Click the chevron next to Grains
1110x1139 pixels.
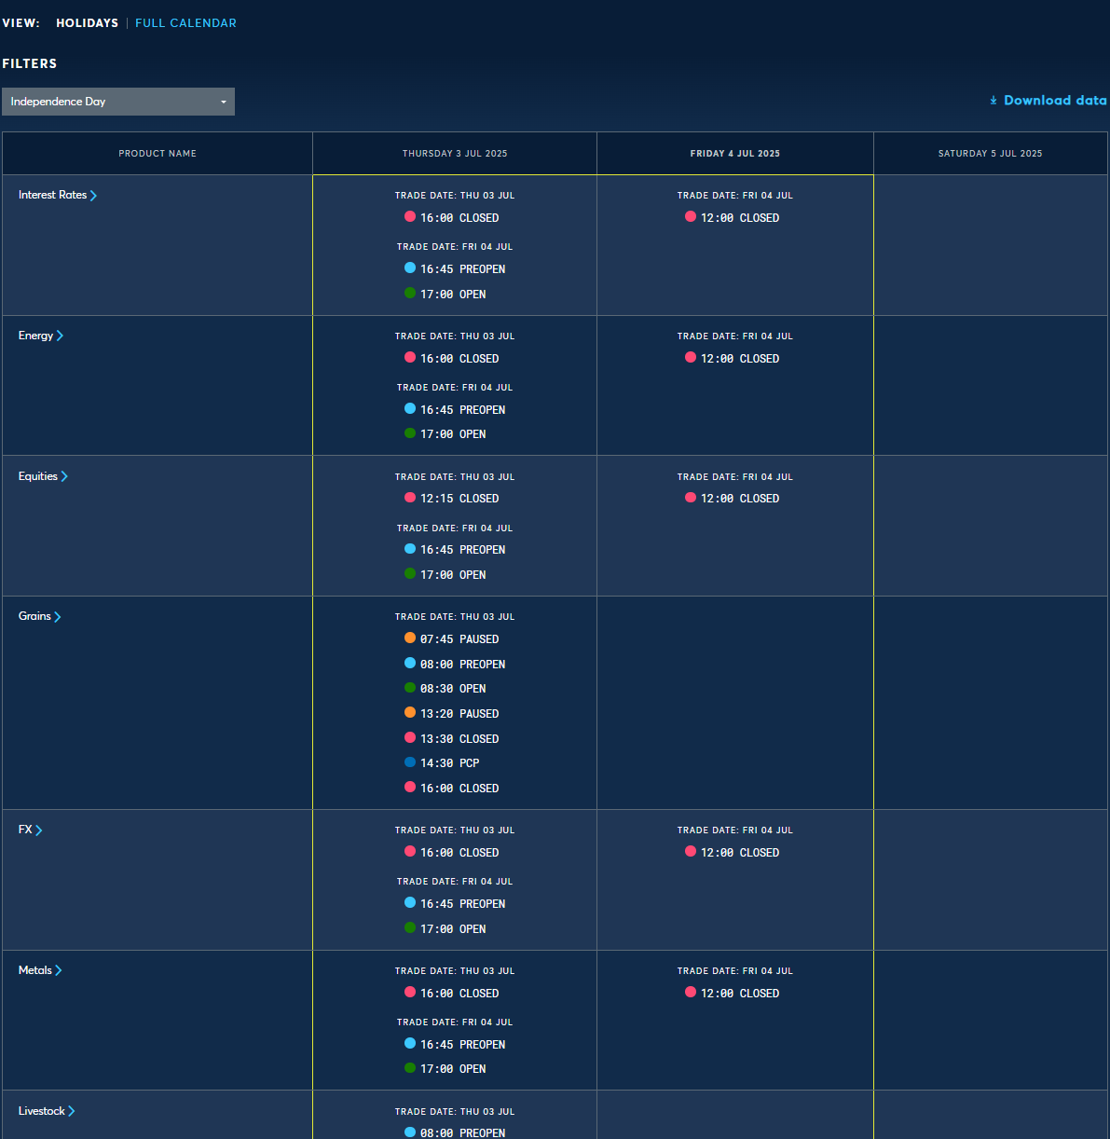(58, 616)
